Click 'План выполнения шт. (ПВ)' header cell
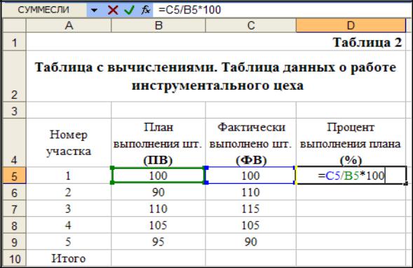This screenshot has height=268, width=413. pyautogui.click(x=158, y=142)
